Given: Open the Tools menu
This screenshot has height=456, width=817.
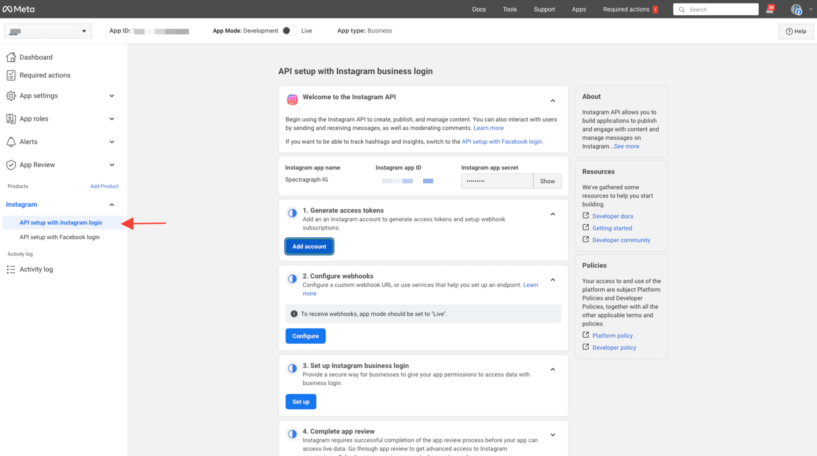Looking at the screenshot, I should [510, 9].
